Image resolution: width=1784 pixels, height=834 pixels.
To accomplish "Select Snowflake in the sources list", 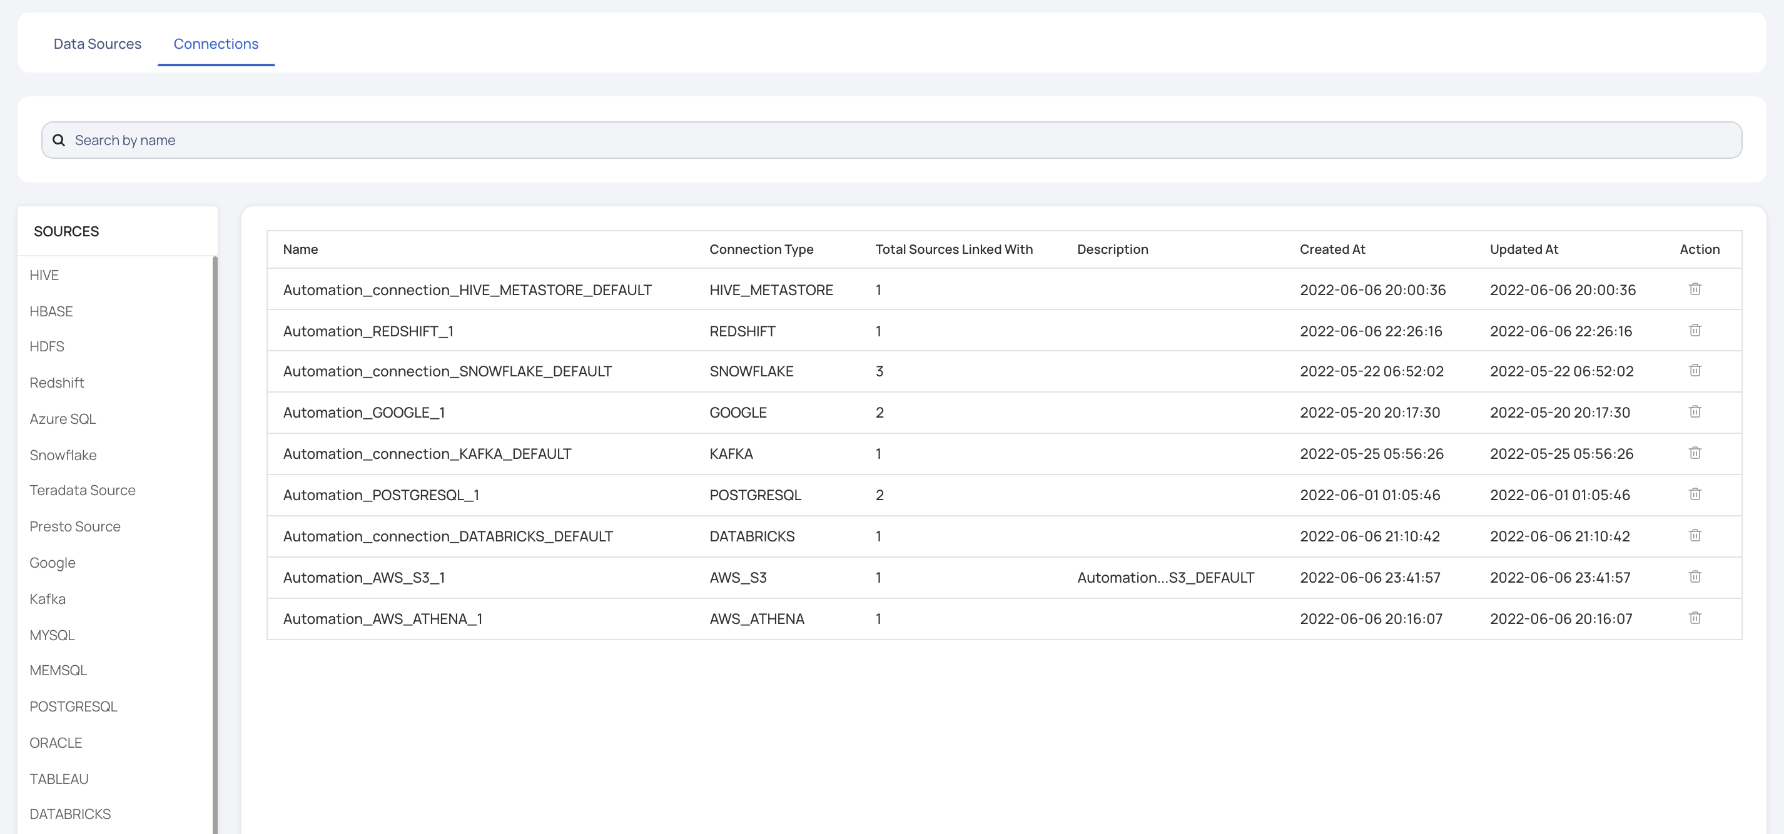I will [63, 455].
